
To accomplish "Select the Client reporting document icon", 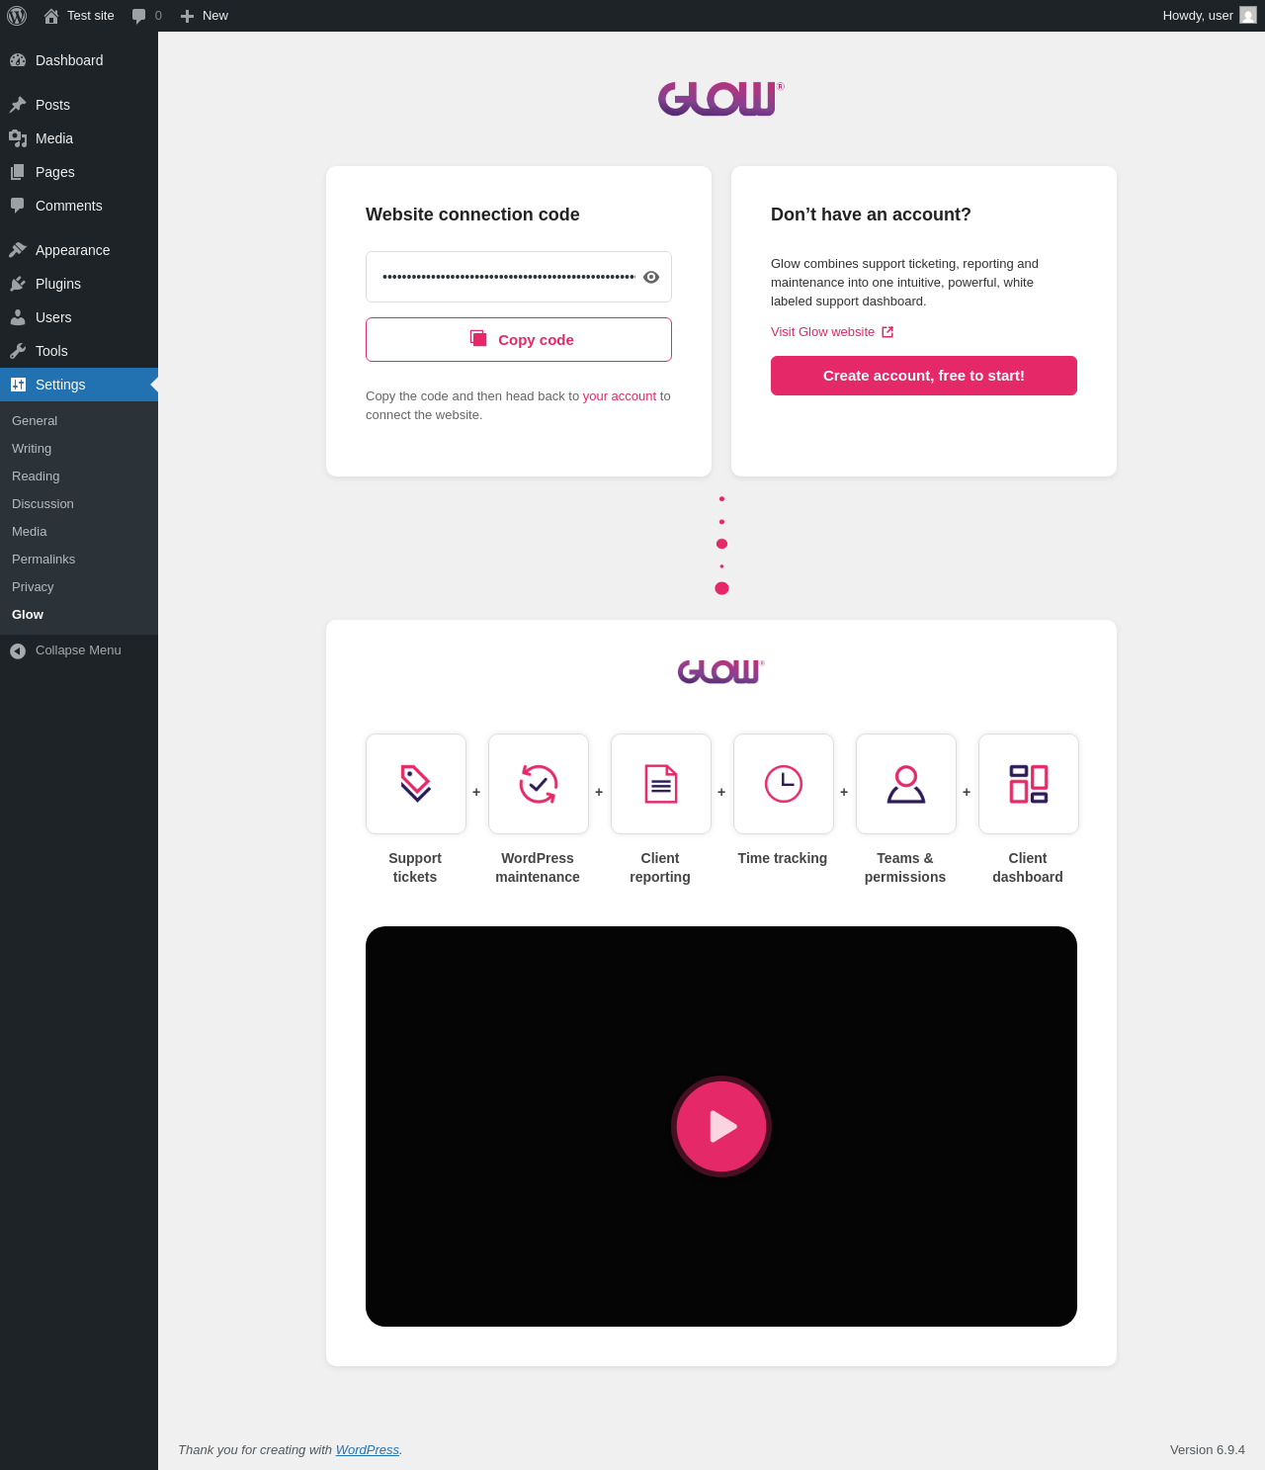I will pos(661,784).
